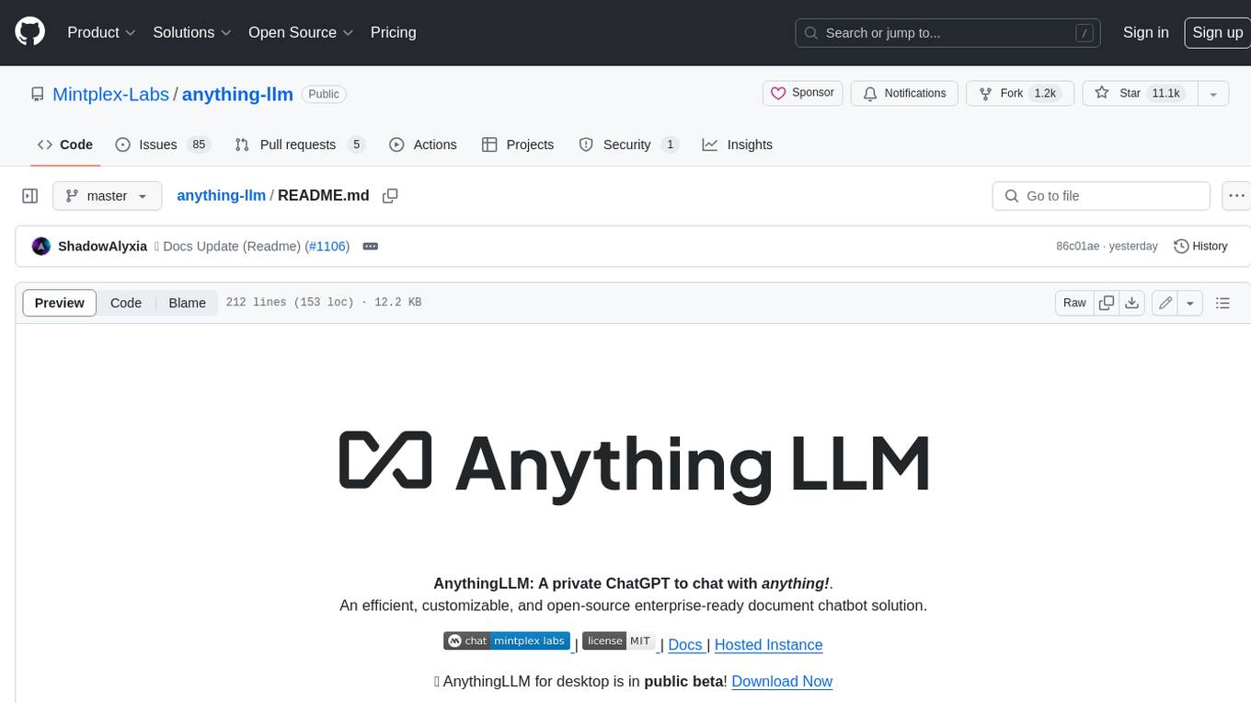Expand the Open Source menu
The width and height of the screenshot is (1251, 703).
point(301,32)
